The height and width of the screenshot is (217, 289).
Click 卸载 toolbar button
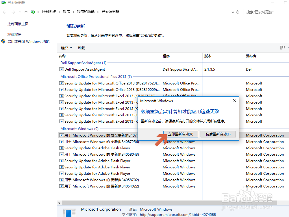tap(81, 48)
